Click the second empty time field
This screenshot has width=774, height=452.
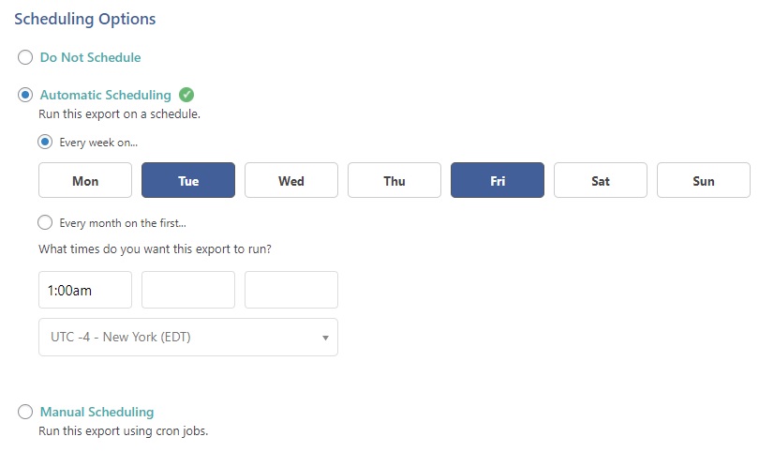pos(188,290)
